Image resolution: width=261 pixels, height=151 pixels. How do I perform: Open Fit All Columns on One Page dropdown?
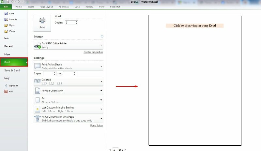[69, 118]
